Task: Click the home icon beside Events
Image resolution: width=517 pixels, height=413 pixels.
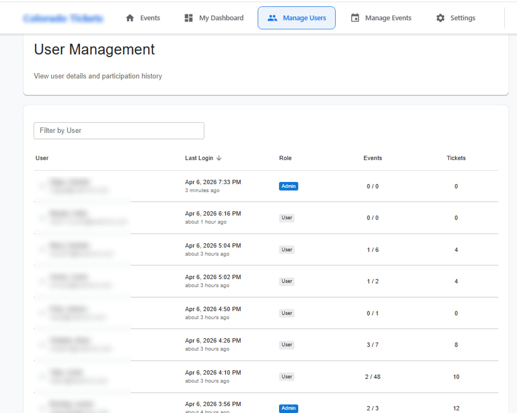Action: [130, 18]
